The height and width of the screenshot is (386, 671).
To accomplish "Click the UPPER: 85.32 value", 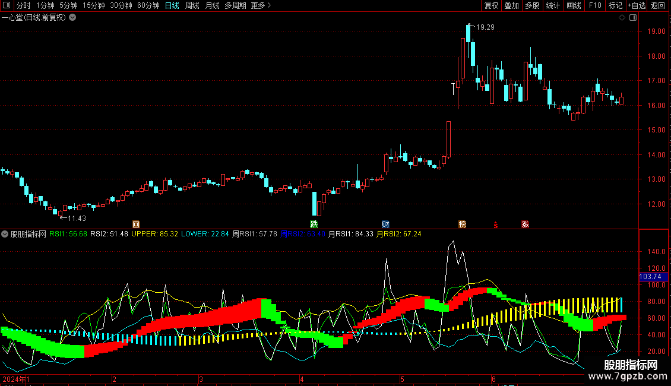I will click(x=154, y=234).
